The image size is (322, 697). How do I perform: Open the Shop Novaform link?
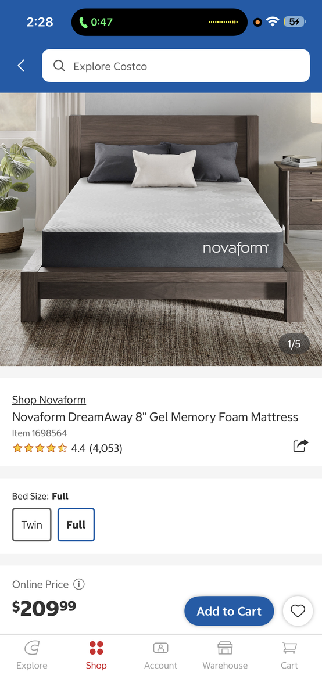pyautogui.click(x=49, y=400)
